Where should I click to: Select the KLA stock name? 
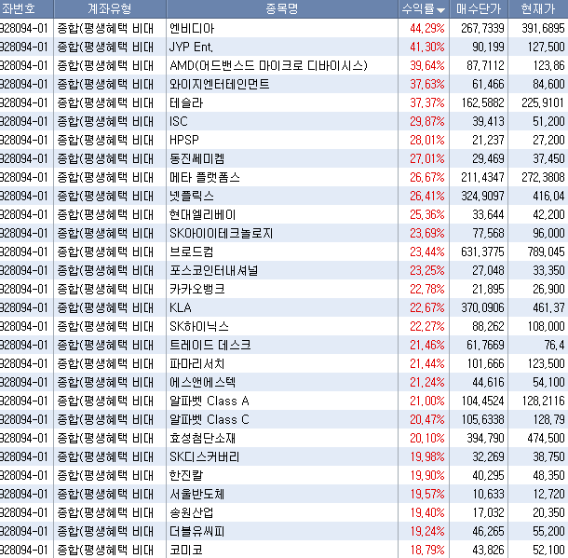coord(181,308)
